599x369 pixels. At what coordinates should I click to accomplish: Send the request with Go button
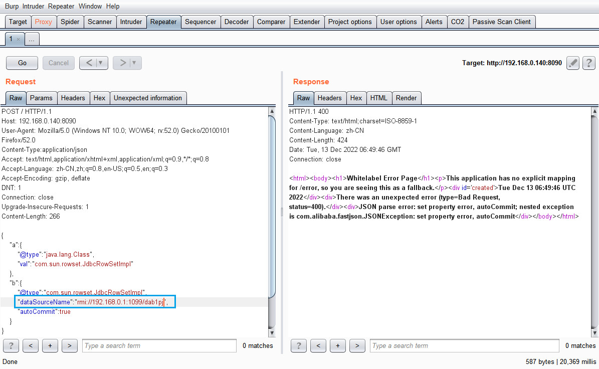tap(22, 63)
